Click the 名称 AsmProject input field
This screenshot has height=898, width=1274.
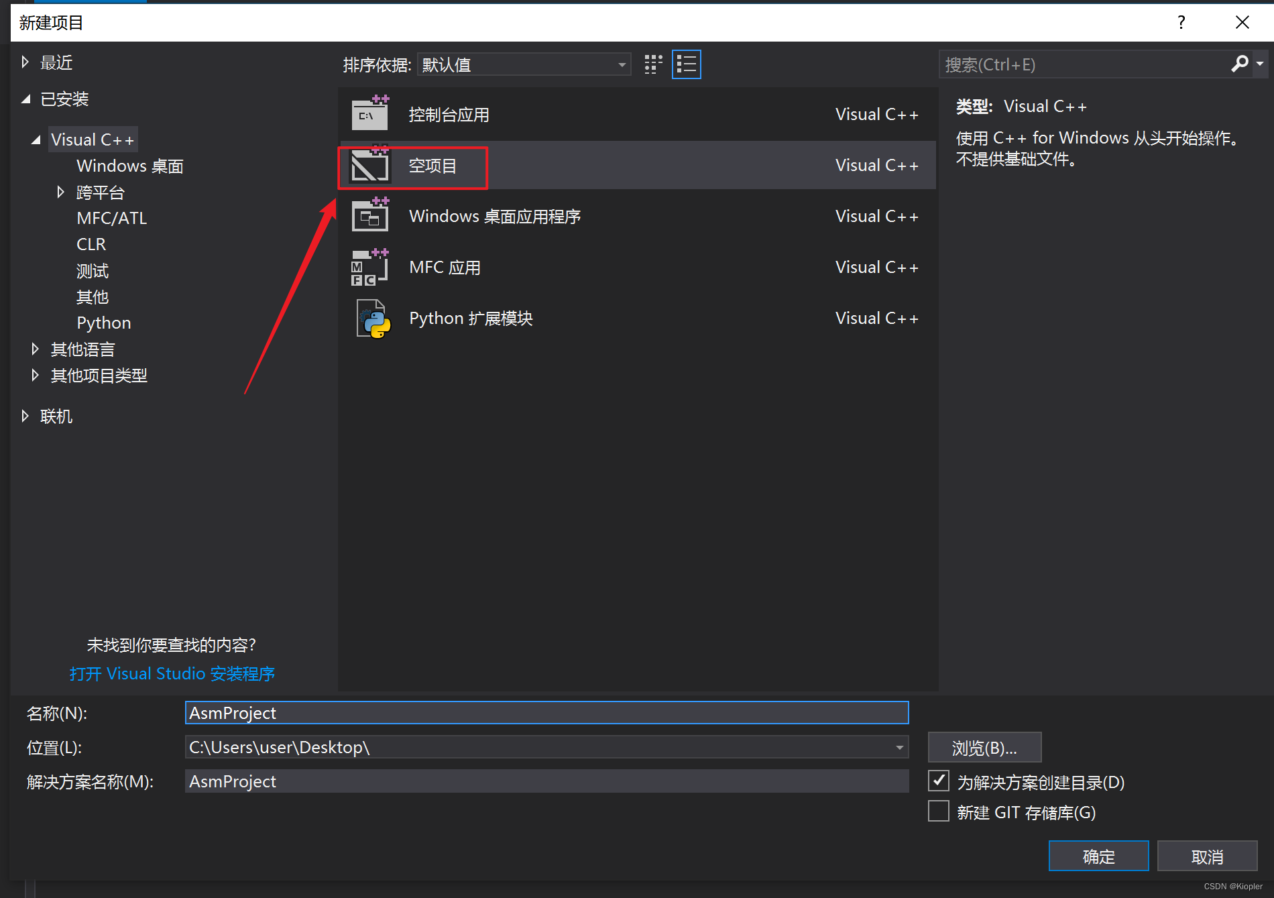pyautogui.click(x=546, y=712)
